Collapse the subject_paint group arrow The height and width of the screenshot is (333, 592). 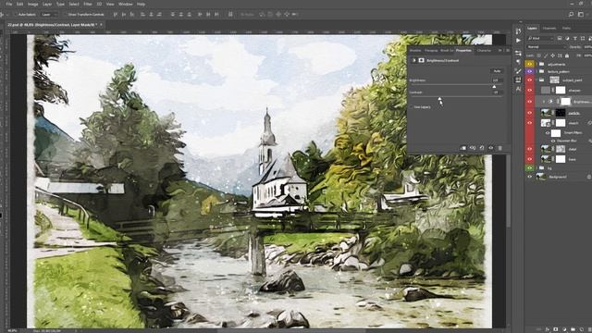point(536,80)
